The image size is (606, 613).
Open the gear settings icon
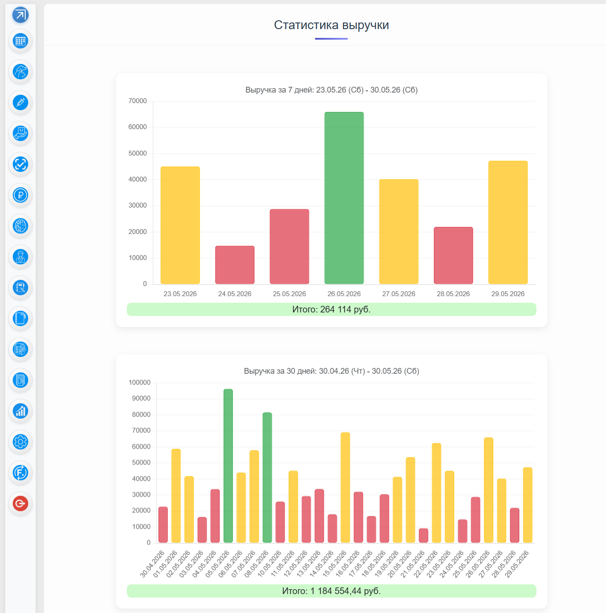tap(20, 442)
